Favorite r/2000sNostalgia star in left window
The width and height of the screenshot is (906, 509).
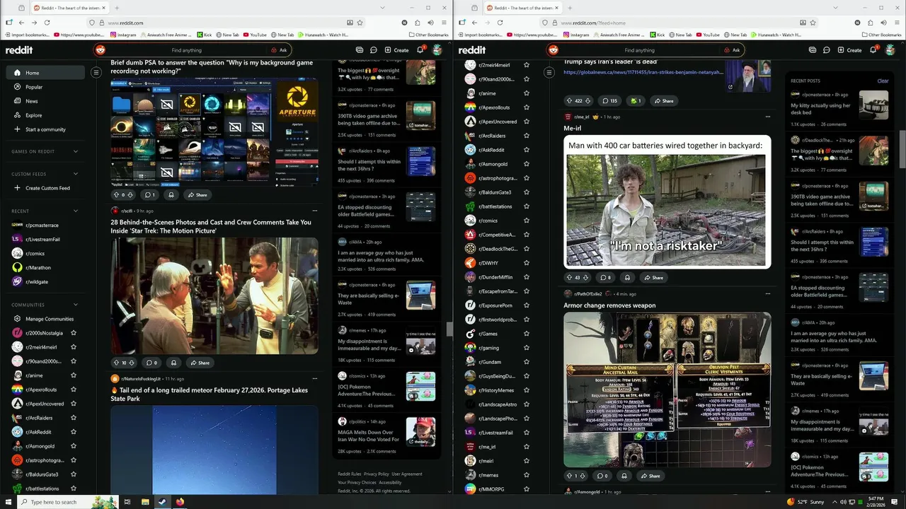[x=74, y=333]
